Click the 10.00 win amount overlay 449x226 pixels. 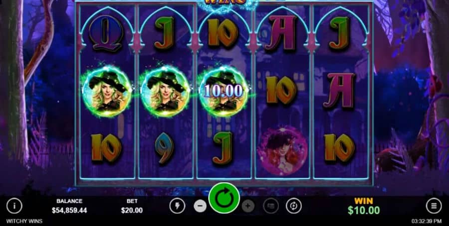click(x=224, y=91)
